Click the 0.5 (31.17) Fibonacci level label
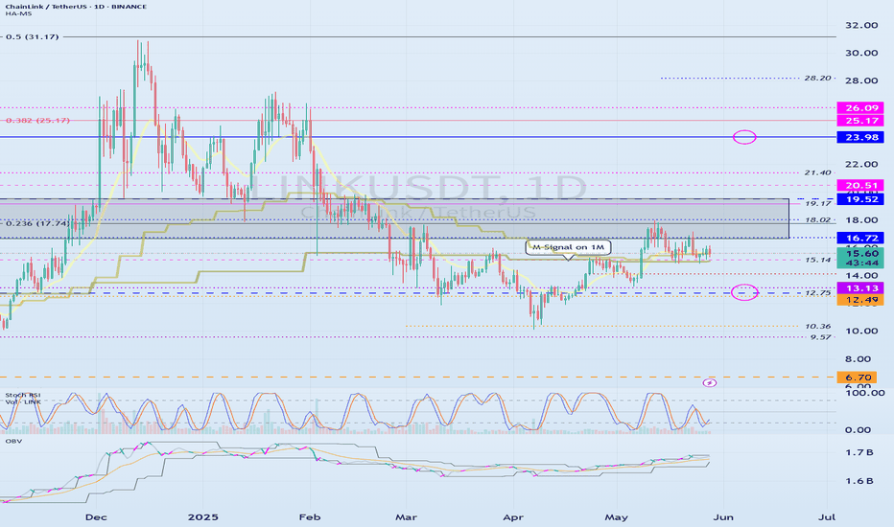This screenshot has width=894, height=527. click(x=33, y=36)
